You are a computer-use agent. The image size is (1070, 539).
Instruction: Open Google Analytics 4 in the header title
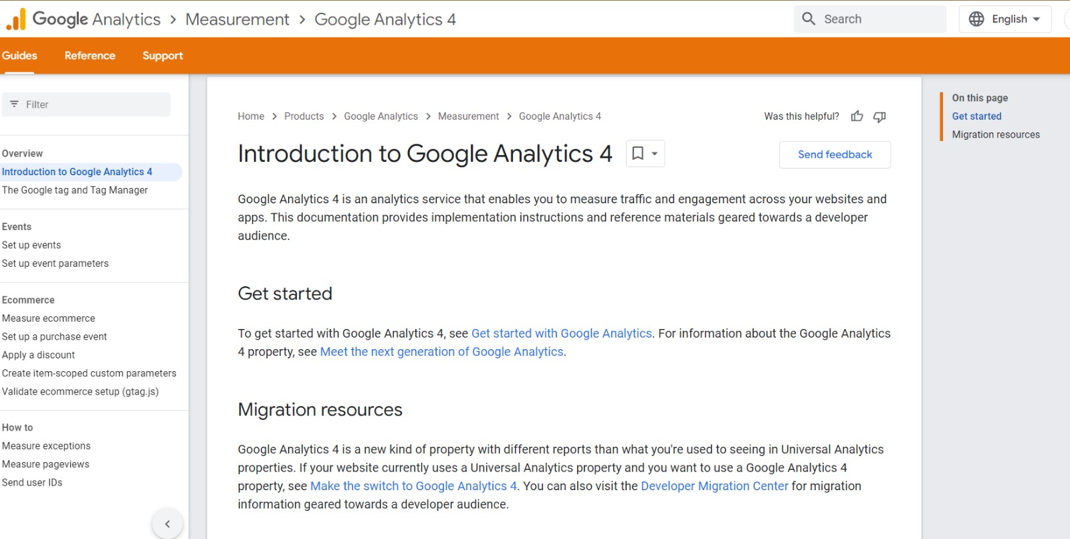click(385, 19)
